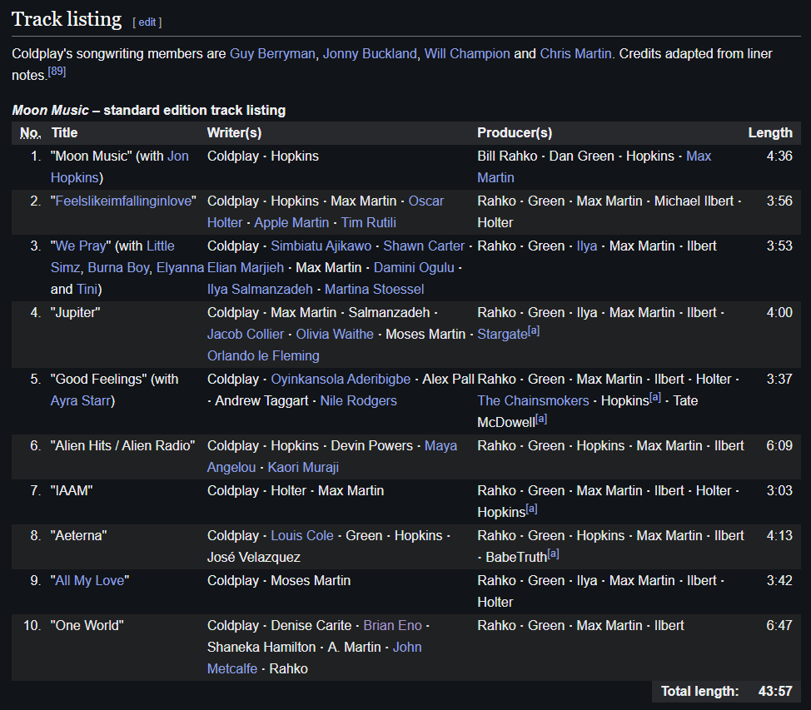Follow the Tim Rutili link
The image size is (811, 710).
point(368,223)
